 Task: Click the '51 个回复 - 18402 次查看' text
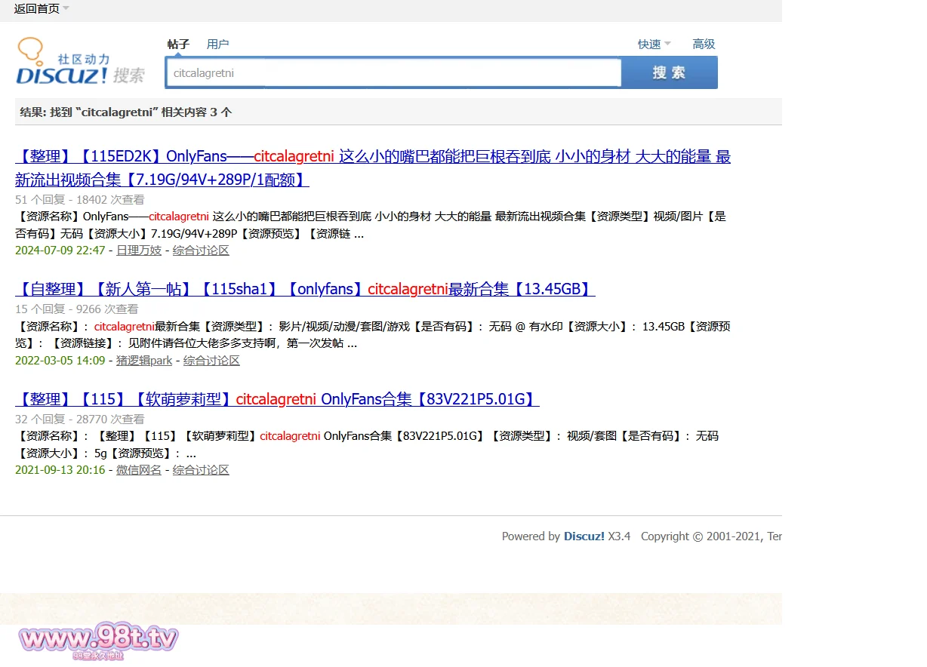(80, 200)
